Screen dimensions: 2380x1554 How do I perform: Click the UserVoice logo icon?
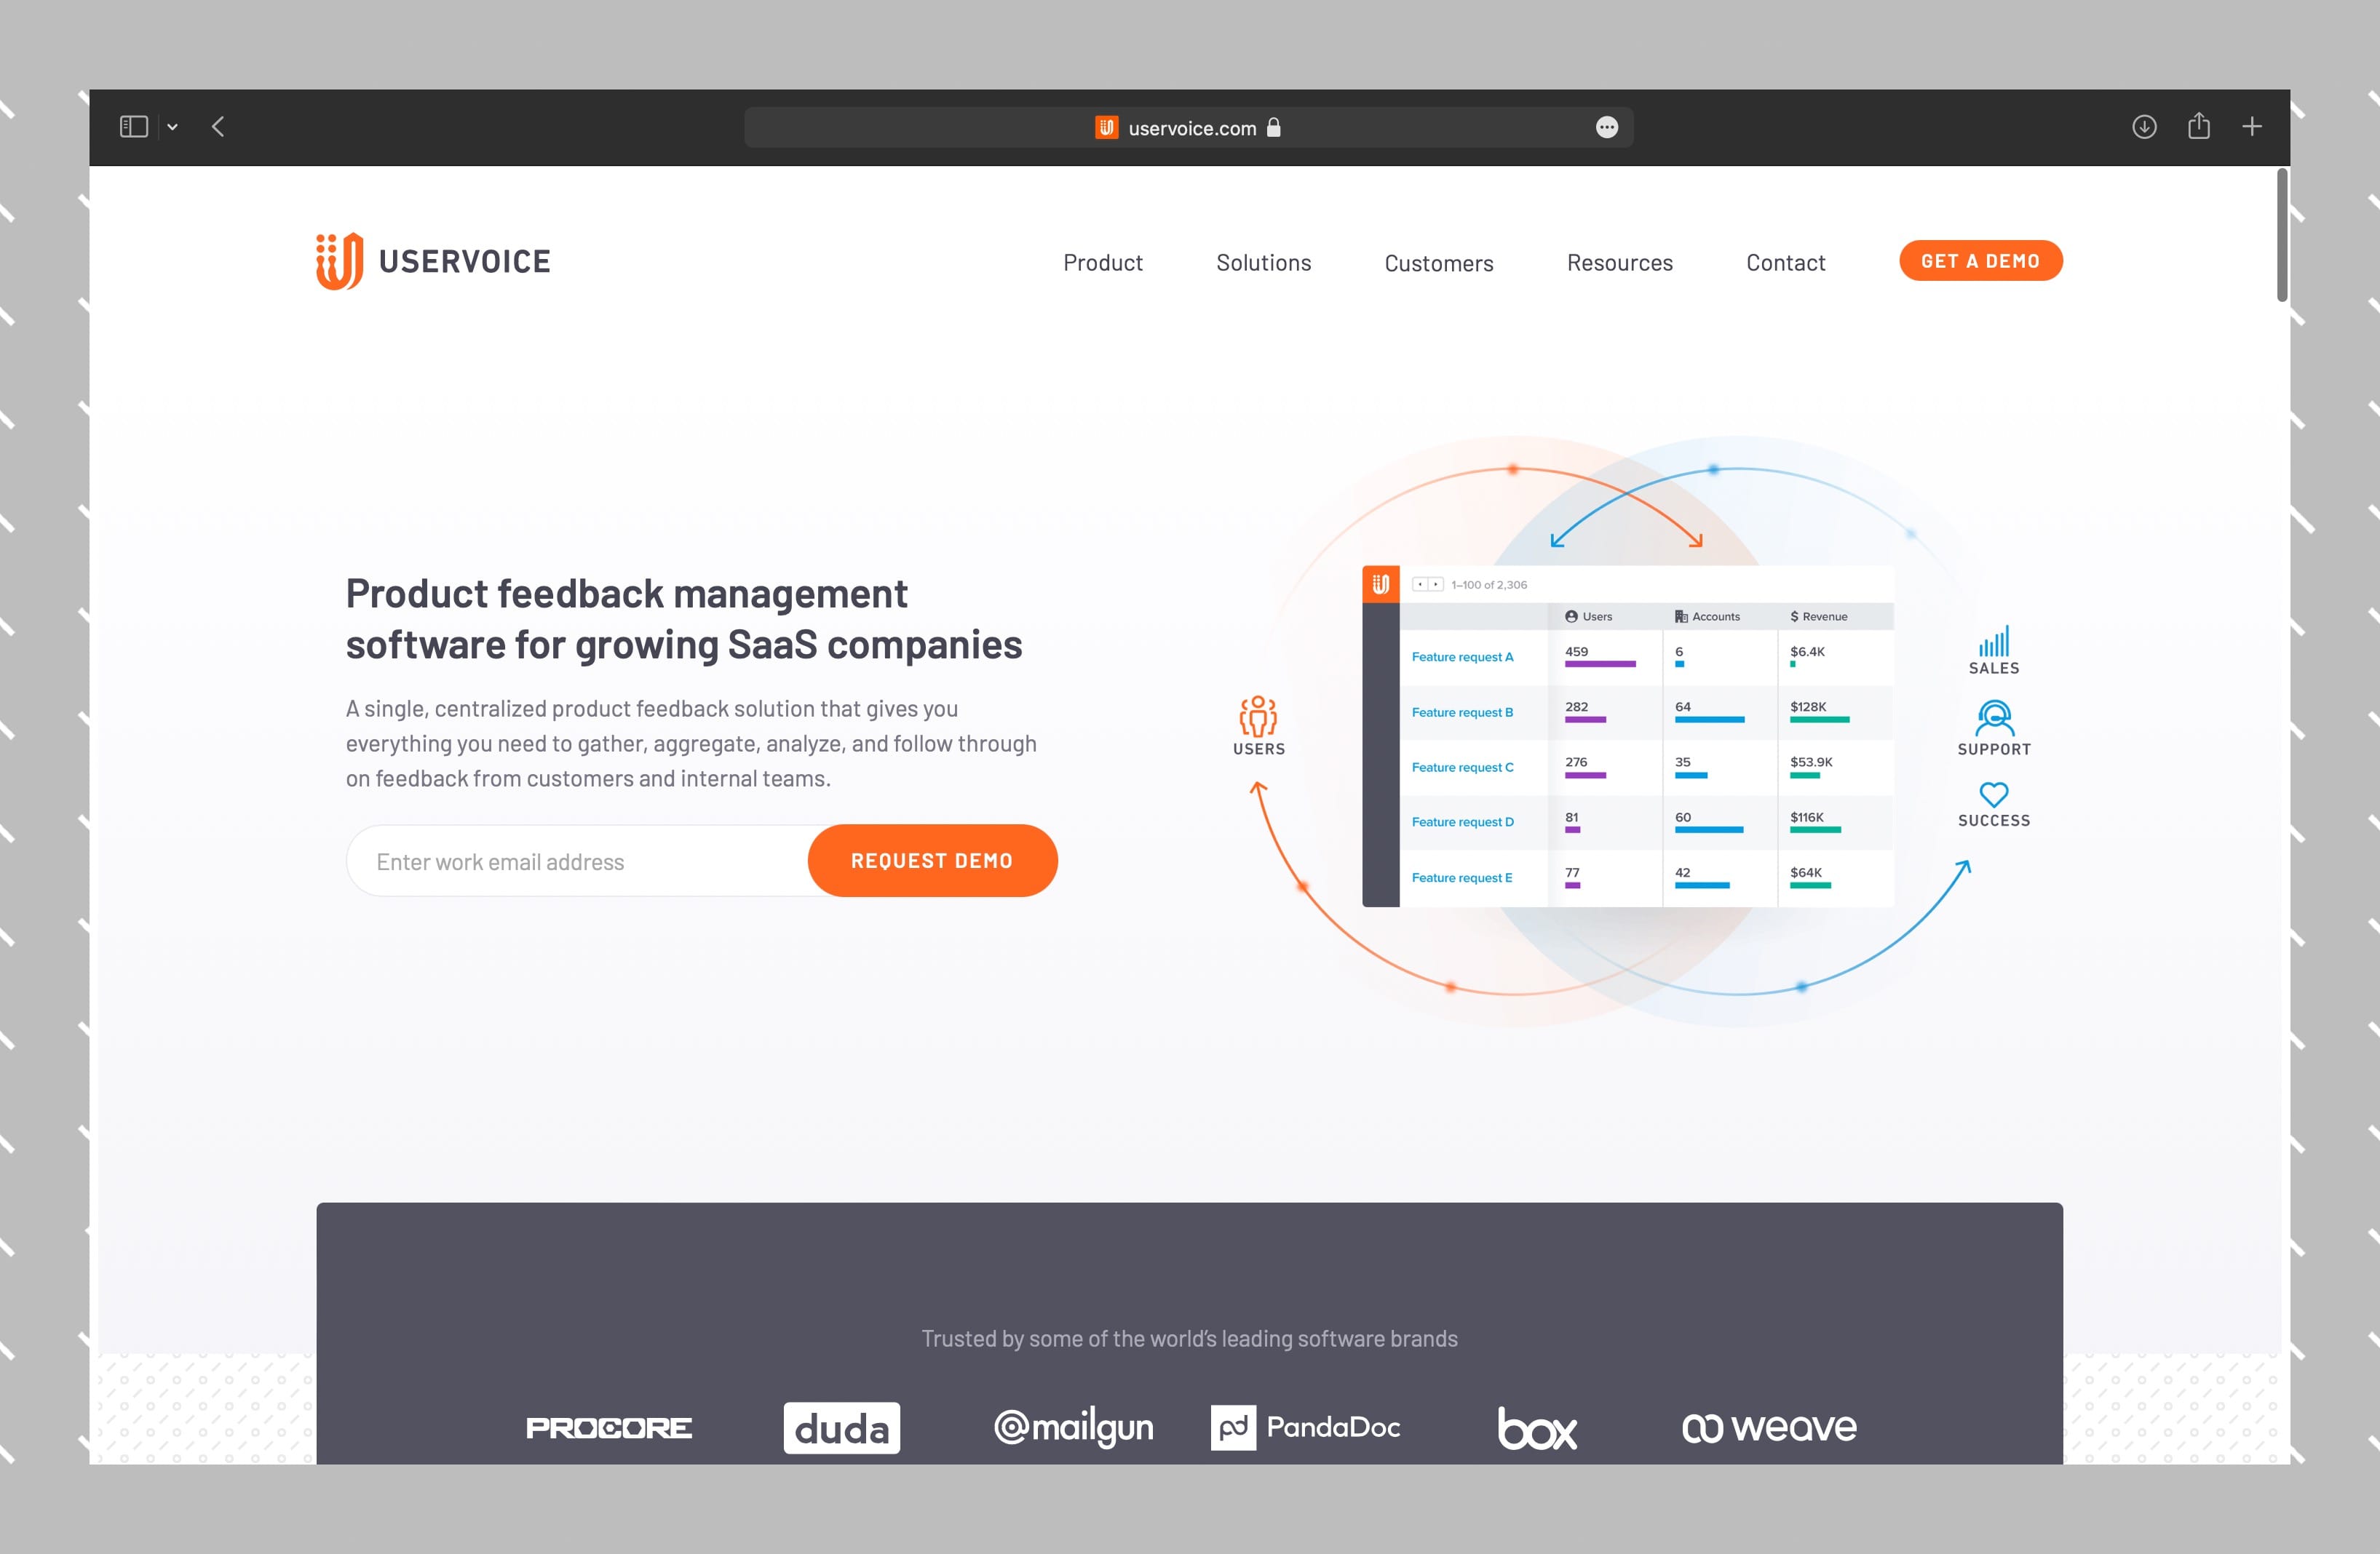tap(336, 260)
